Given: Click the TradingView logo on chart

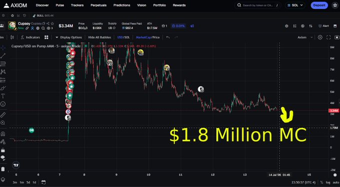Looking at the screenshot, I should pos(16,165).
